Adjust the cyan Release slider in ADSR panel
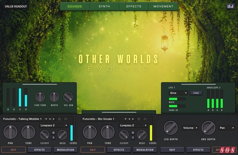The height and width of the screenshot is (155, 238). [x=26, y=97]
